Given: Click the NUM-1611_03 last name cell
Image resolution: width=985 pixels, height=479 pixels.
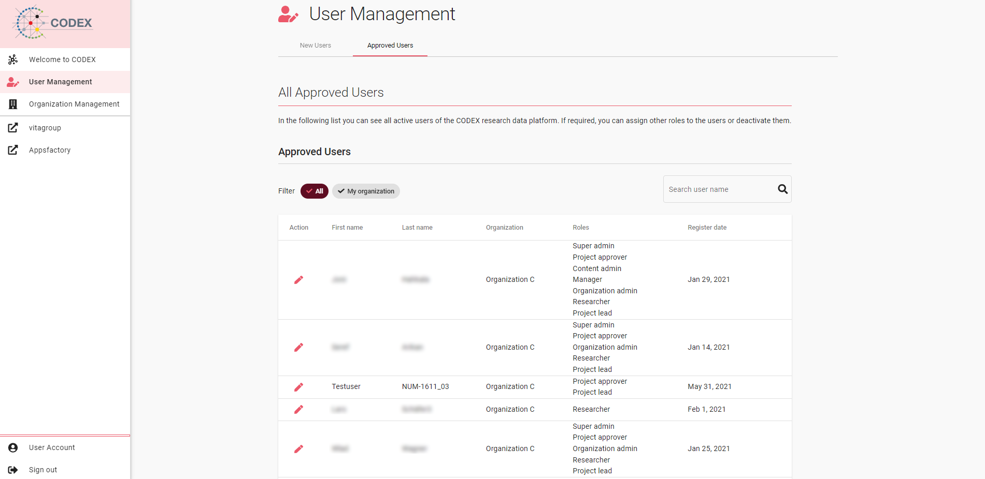Looking at the screenshot, I should pos(425,386).
